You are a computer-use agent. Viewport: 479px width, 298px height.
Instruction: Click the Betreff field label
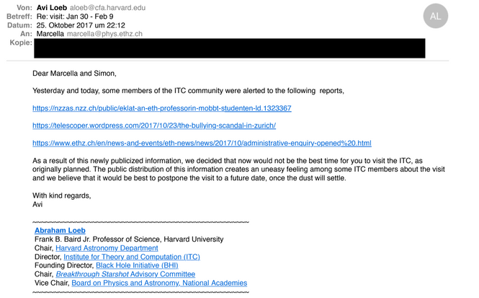point(19,15)
